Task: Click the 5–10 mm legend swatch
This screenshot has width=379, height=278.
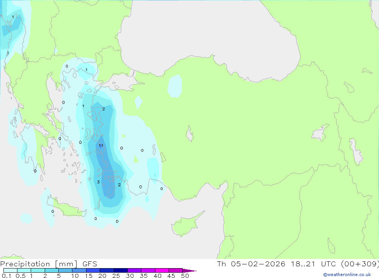Action: [x=66, y=270]
